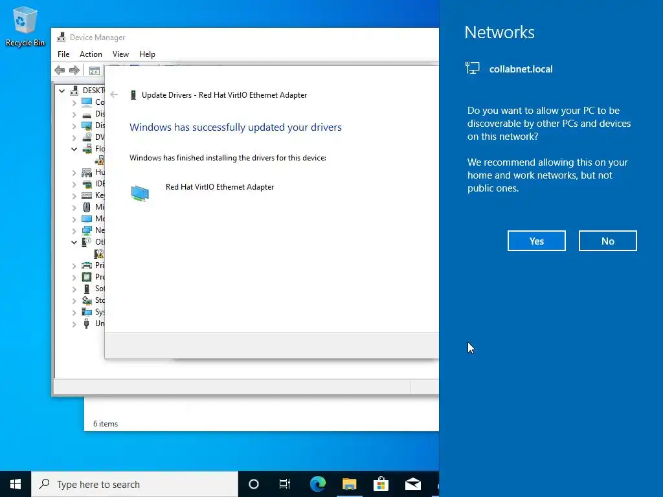The image size is (663, 497).
Task: Click 'Windows has successfully updated your drivers' heading
Action: tap(236, 127)
